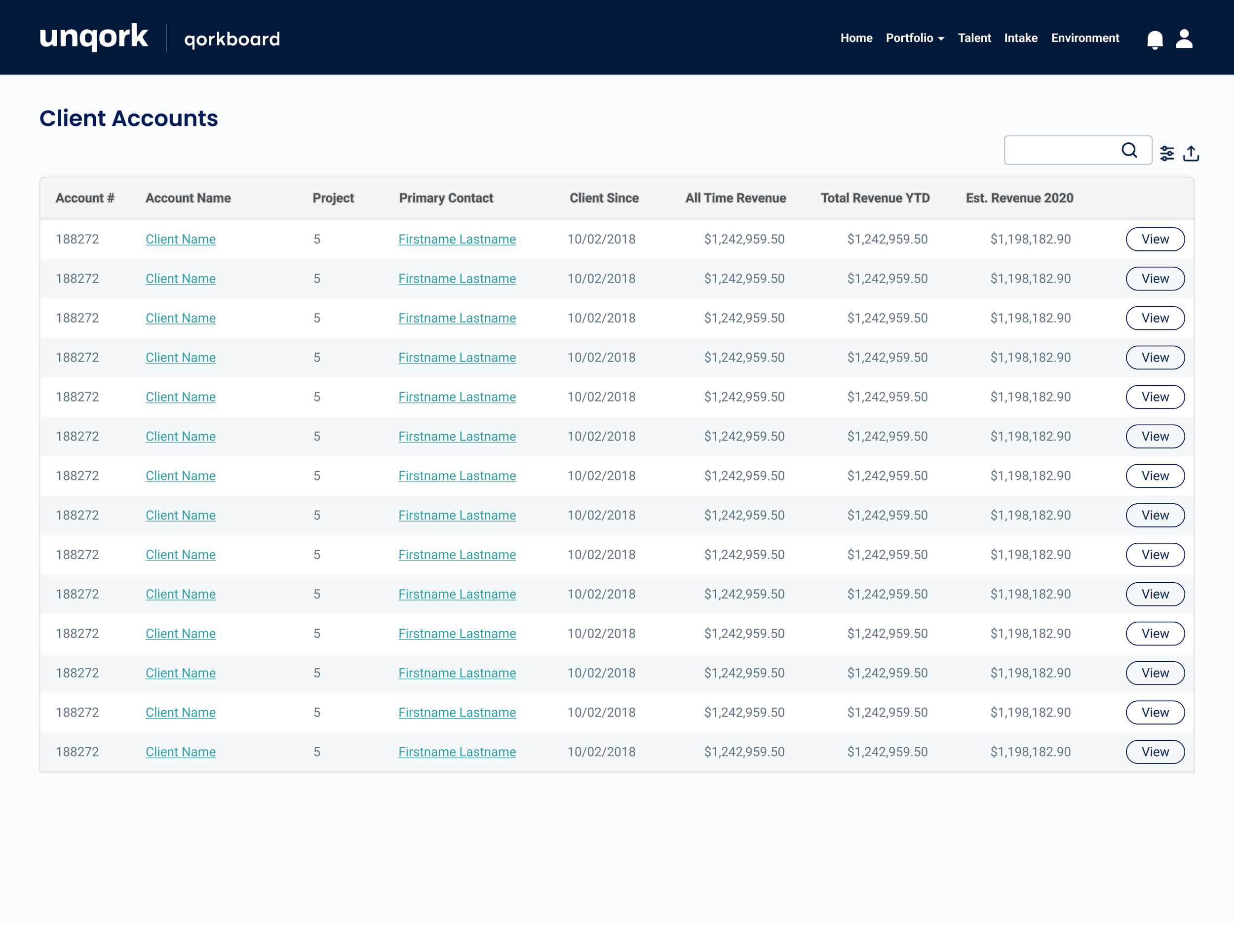Focus the table search input field
The image size is (1234, 926).
[1060, 150]
